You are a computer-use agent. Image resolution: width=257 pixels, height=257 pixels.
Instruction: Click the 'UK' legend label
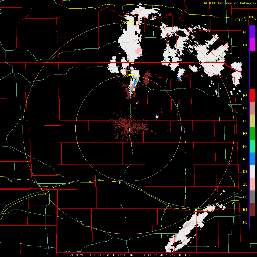[x=245, y=45]
